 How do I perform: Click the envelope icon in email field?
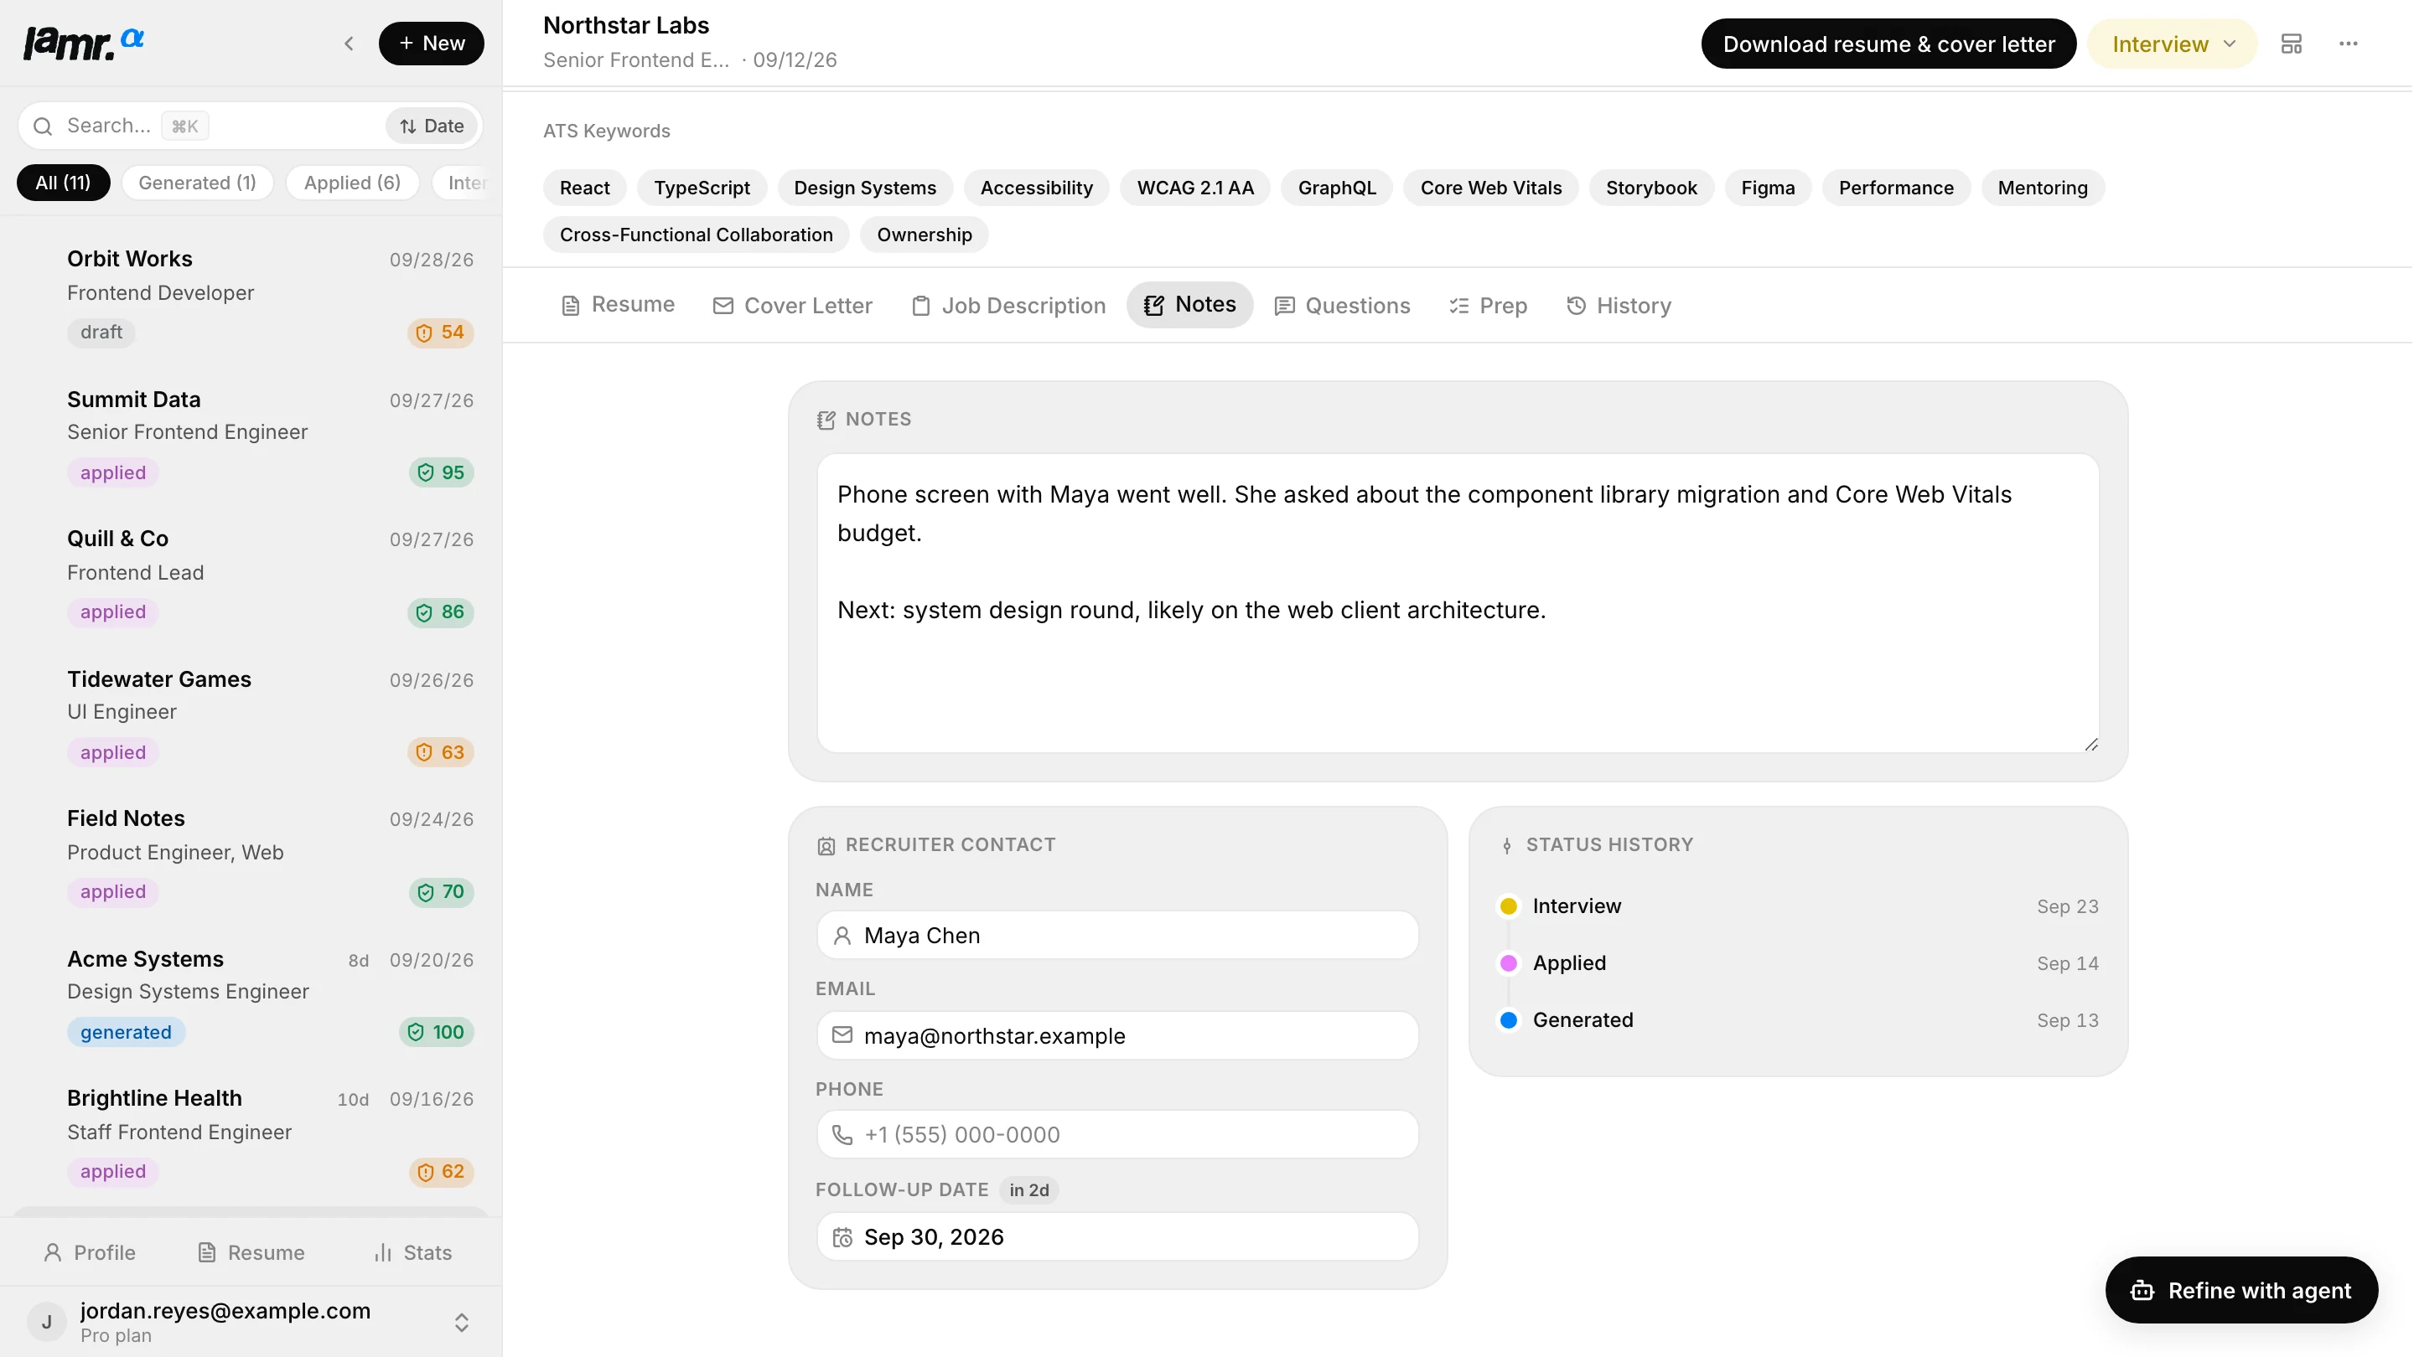coord(842,1035)
